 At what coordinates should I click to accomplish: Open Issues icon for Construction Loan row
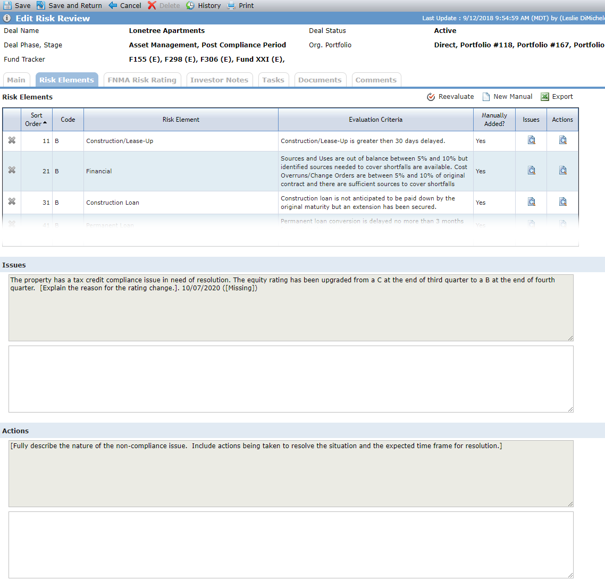531,201
